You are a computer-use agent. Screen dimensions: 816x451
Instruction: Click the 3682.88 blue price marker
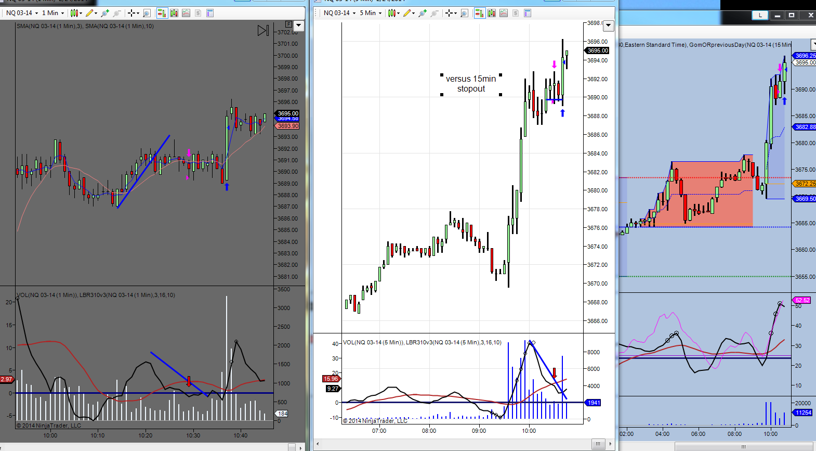point(805,127)
